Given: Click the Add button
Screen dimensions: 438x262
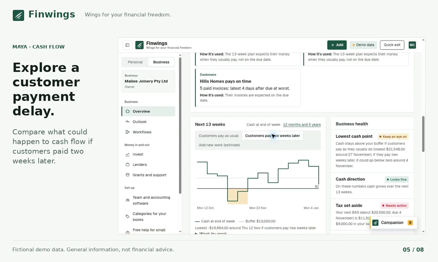Looking at the screenshot, I should [x=337, y=45].
